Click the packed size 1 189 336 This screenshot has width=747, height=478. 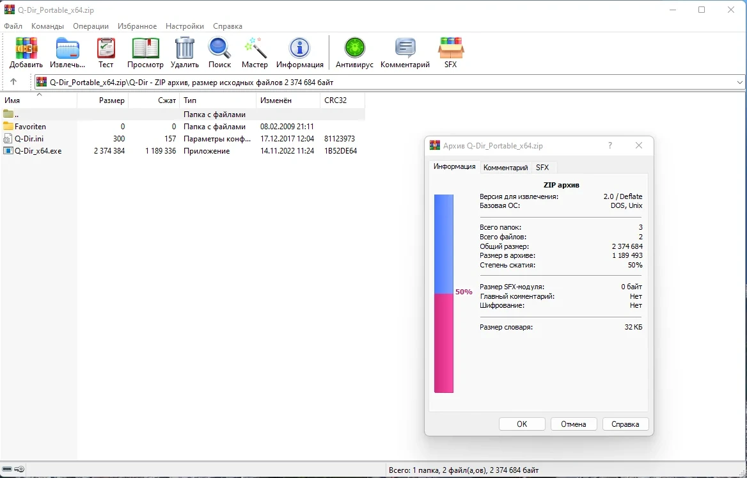click(x=161, y=150)
